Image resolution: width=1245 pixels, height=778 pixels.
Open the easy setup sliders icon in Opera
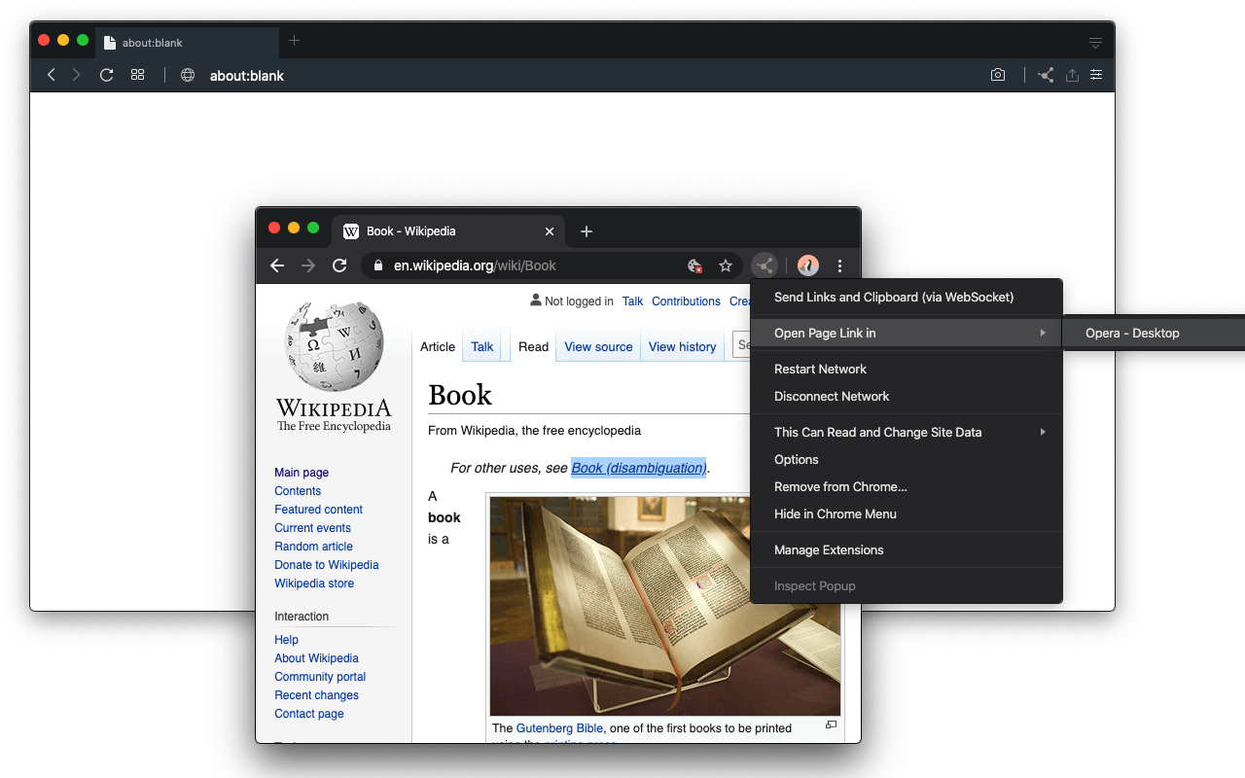coord(1096,75)
